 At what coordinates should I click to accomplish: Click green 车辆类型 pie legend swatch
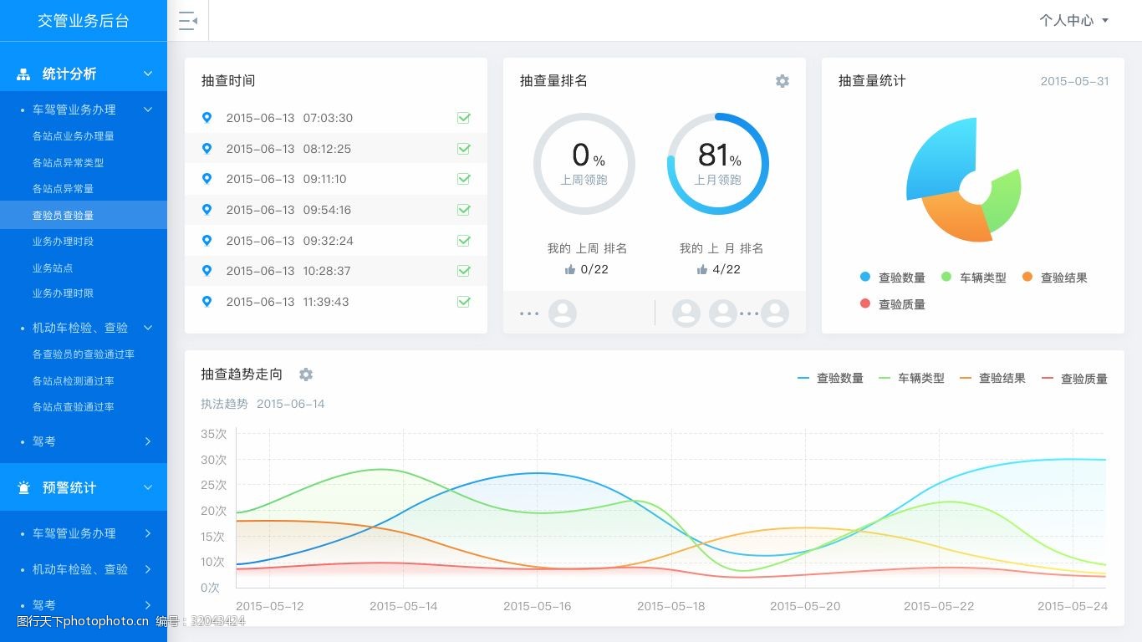click(946, 277)
